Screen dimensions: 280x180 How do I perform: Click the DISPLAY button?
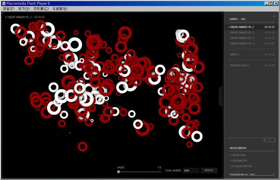[x=209, y=170]
